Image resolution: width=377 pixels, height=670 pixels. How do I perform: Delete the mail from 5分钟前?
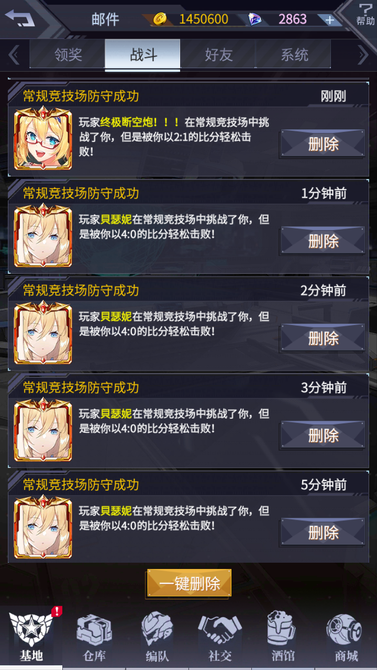pyautogui.click(x=323, y=532)
